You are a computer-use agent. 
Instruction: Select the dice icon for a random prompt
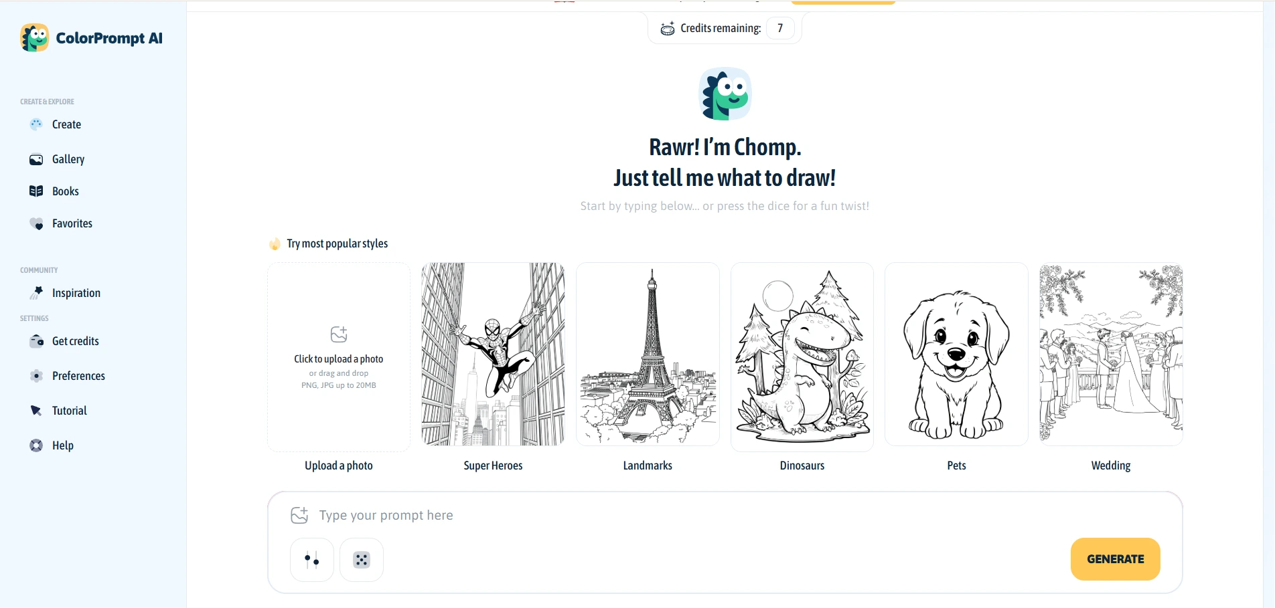tap(362, 560)
